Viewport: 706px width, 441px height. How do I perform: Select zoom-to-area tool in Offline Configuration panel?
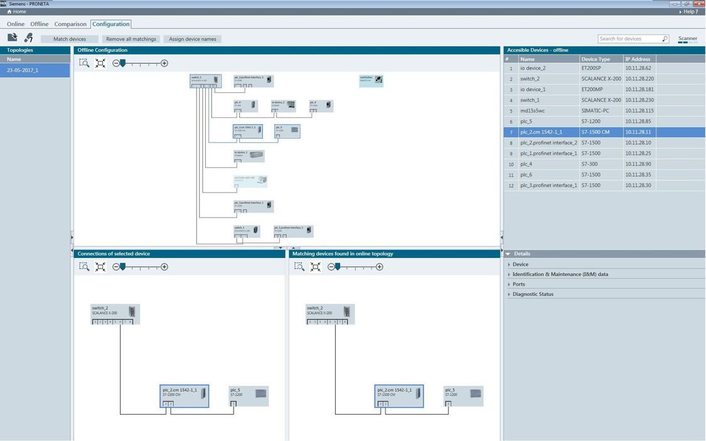pos(84,63)
